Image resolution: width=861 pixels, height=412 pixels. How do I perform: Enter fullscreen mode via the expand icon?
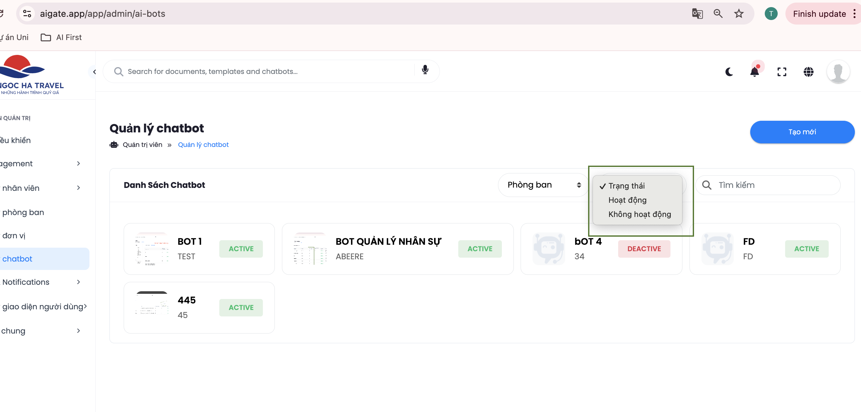click(782, 72)
